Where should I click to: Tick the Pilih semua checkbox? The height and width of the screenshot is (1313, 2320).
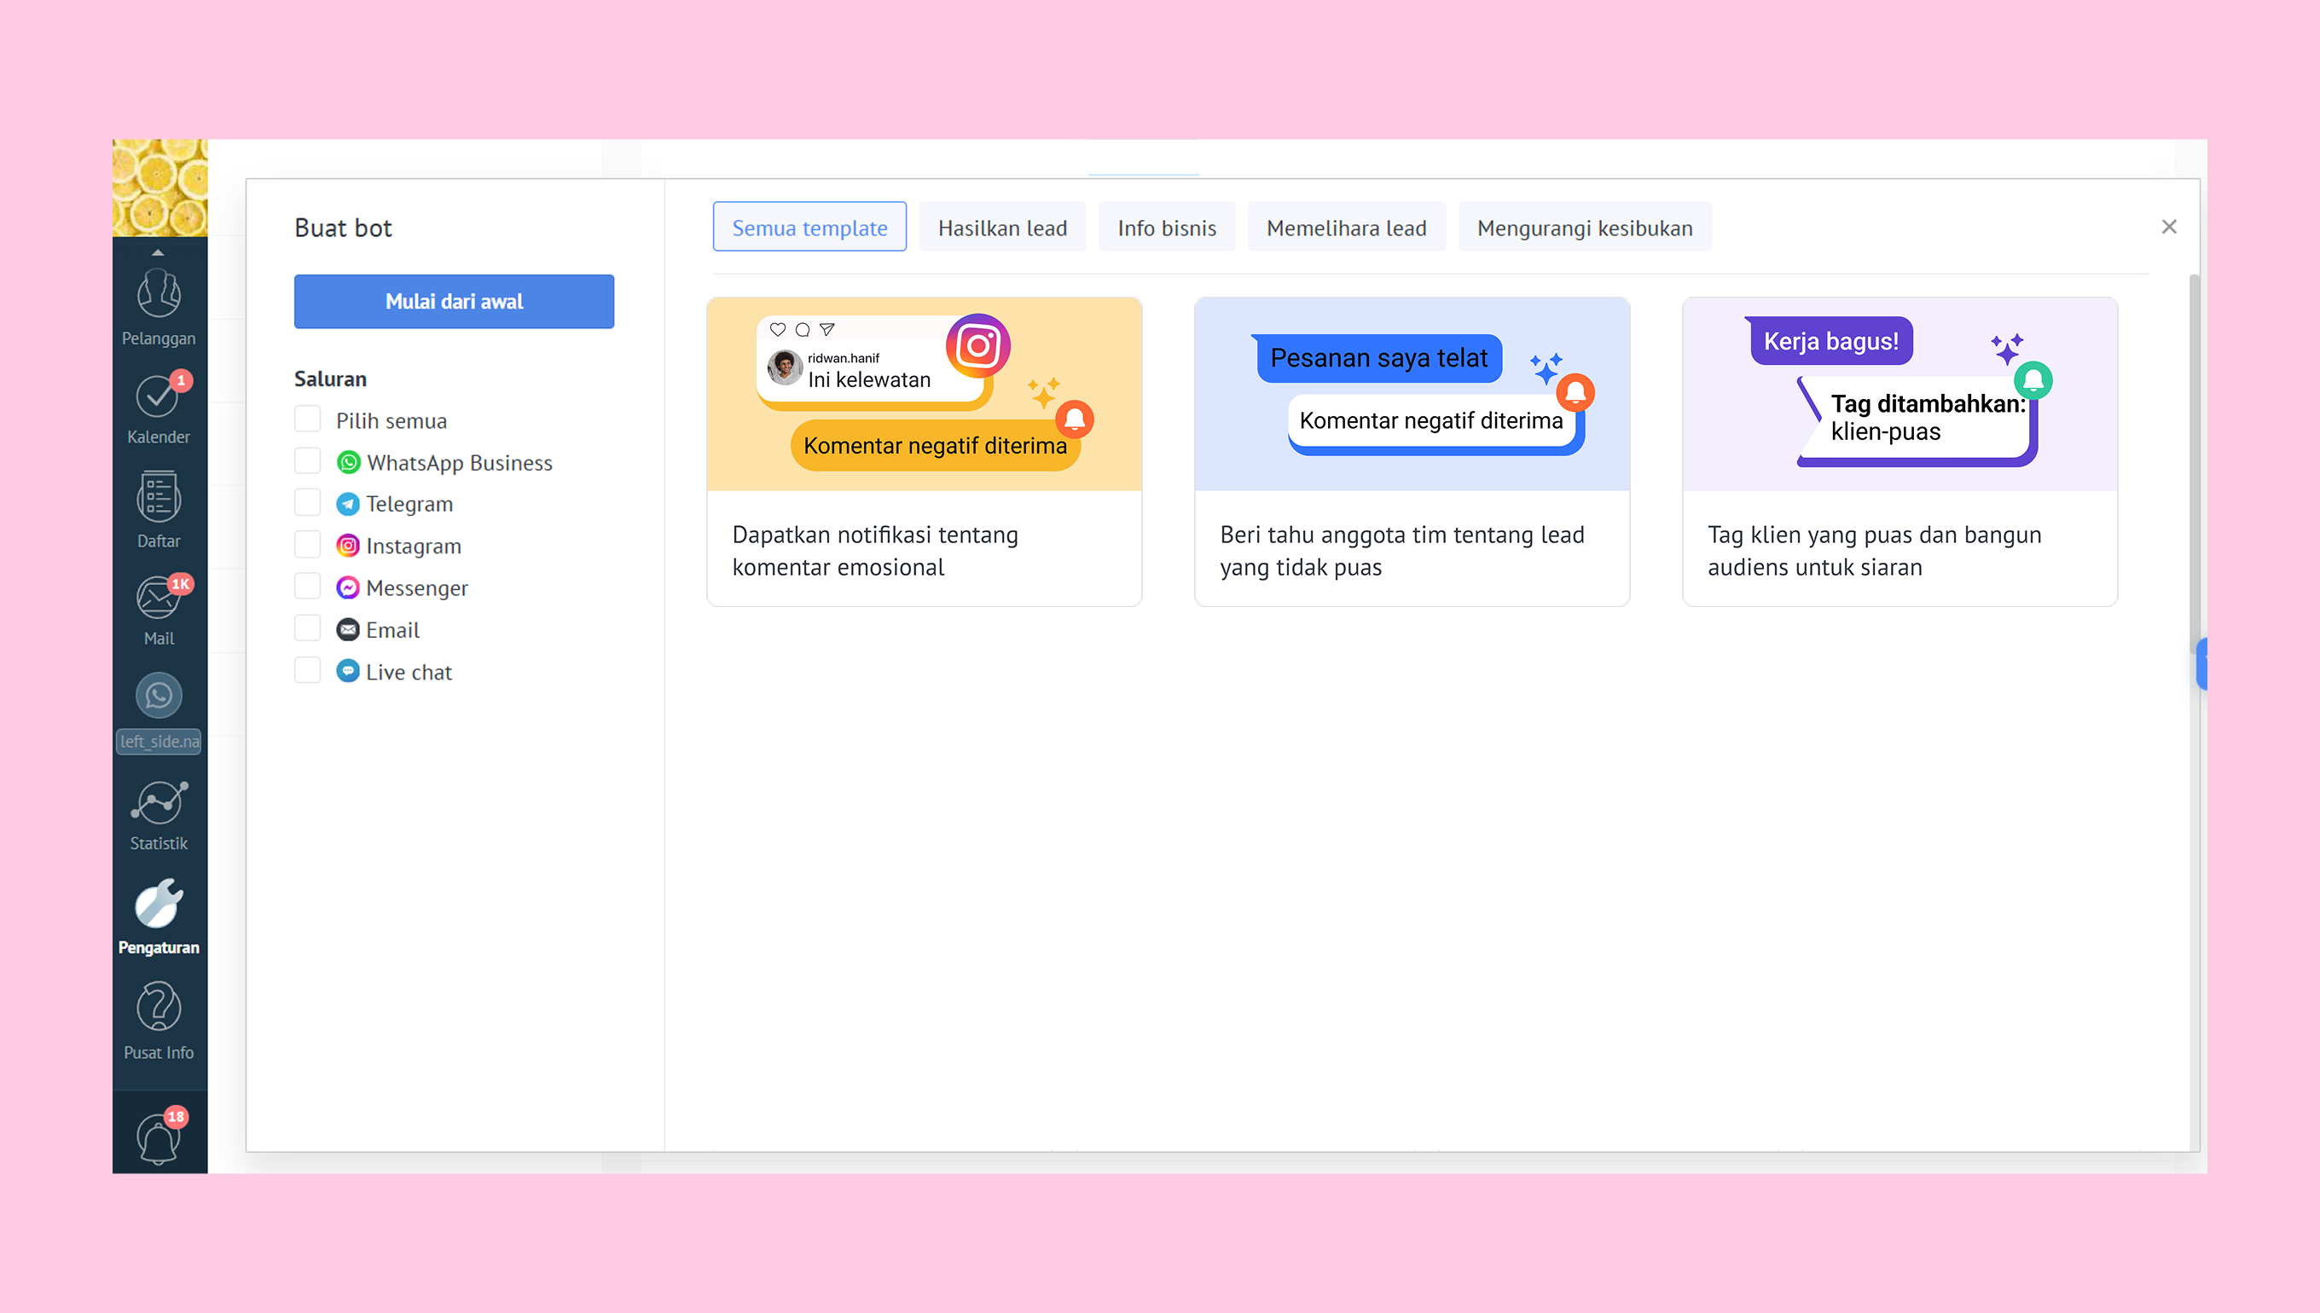pyautogui.click(x=308, y=419)
